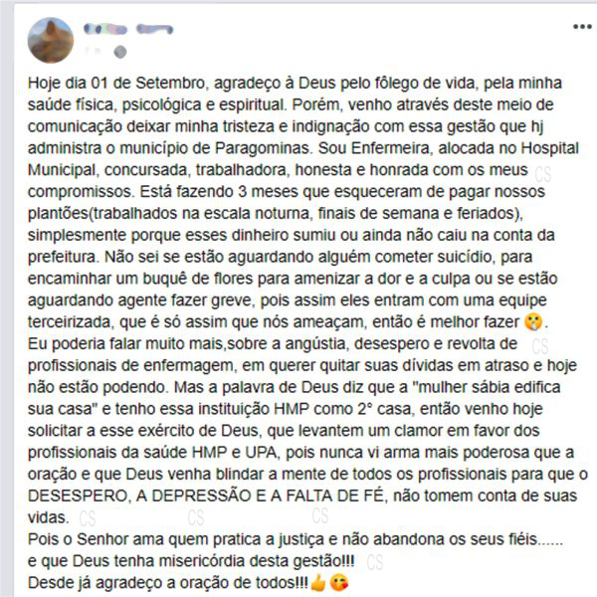This screenshot has height=597, width=597.
Task: Click the CS watermark after "desta gestão!!!"
Action: click(375, 562)
